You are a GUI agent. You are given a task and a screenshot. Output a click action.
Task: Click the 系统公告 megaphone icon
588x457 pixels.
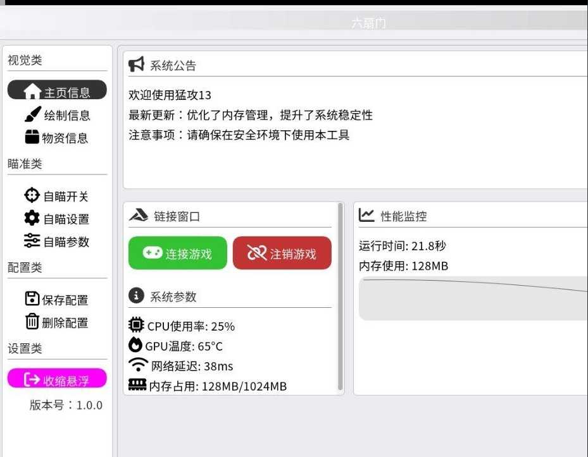pyautogui.click(x=136, y=64)
